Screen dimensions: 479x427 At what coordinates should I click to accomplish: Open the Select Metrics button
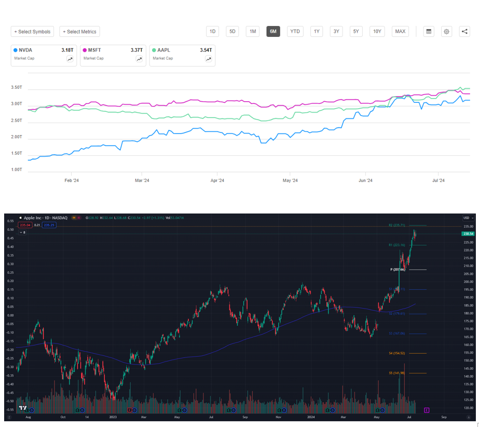[79, 32]
